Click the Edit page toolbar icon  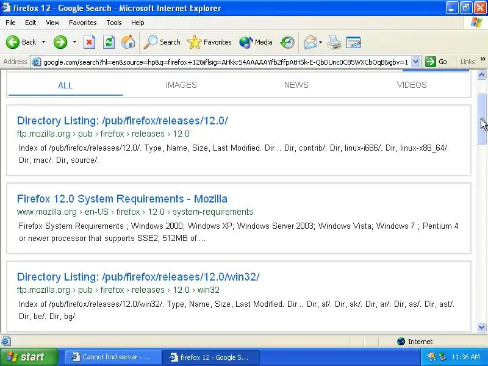(x=354, y=42)
